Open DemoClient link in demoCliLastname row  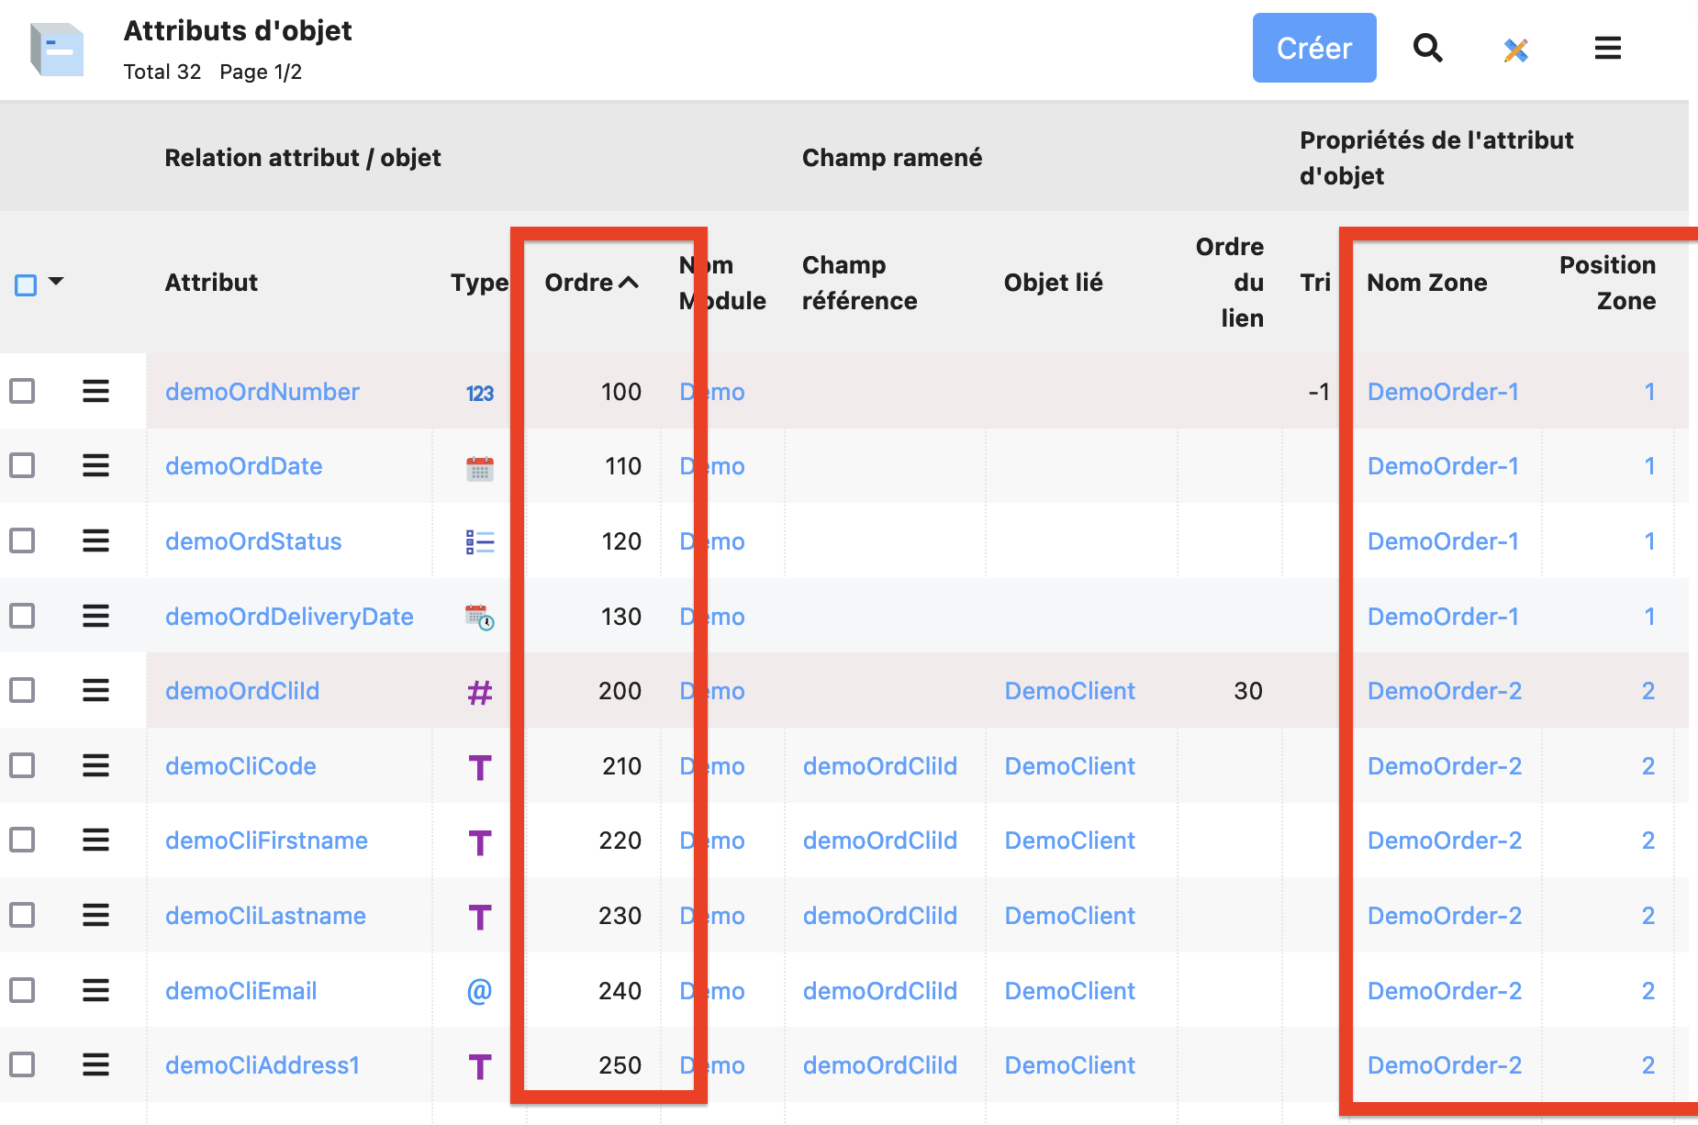1069,916
